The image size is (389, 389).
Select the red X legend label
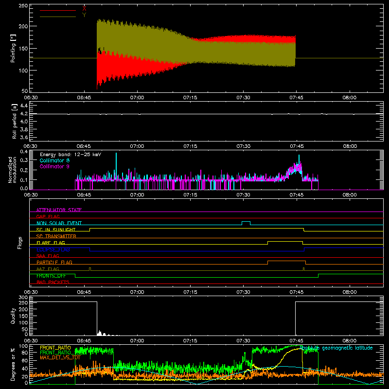click(84, 9)
